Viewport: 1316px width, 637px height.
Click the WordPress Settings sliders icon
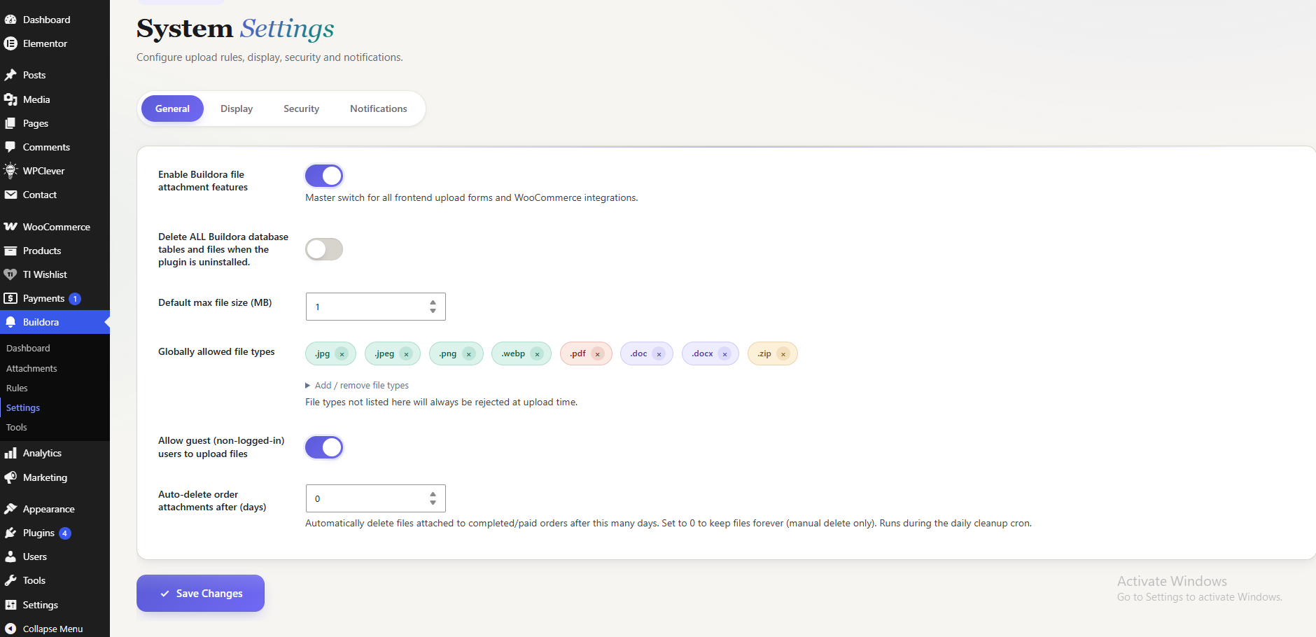[x=10, y=605]
